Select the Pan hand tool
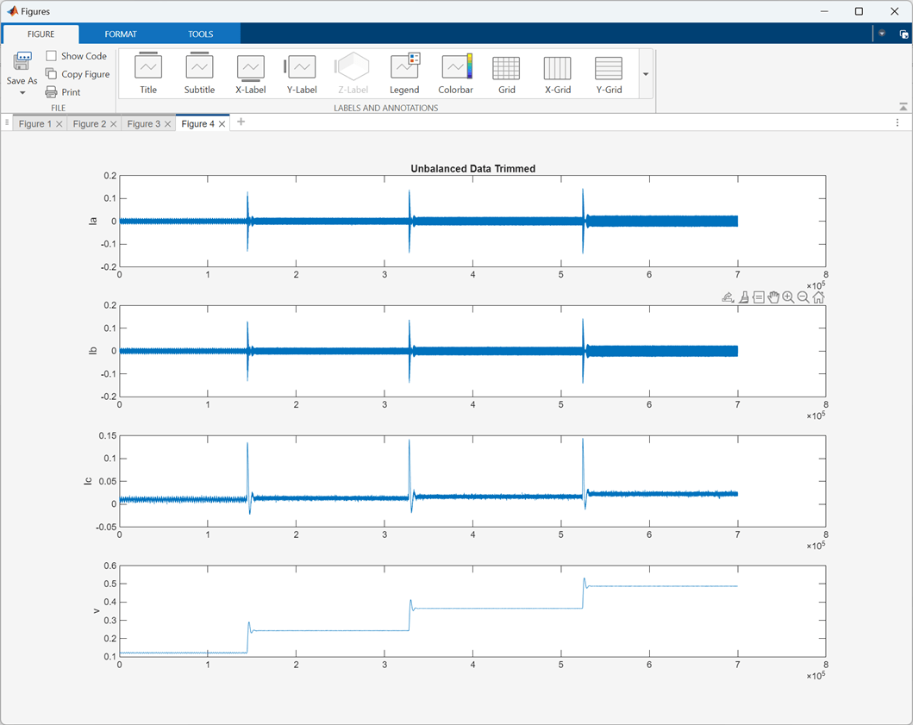This screenshot has width=913, height=725. (773, 297)
